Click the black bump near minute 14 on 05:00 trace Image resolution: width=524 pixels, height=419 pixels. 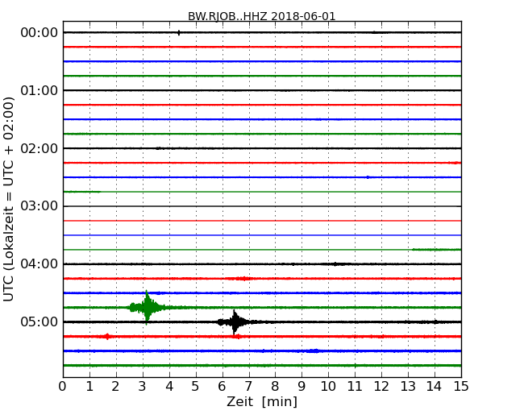435,322
